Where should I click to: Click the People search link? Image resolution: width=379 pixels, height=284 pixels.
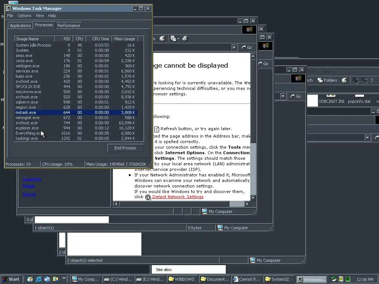coord(29,186)
